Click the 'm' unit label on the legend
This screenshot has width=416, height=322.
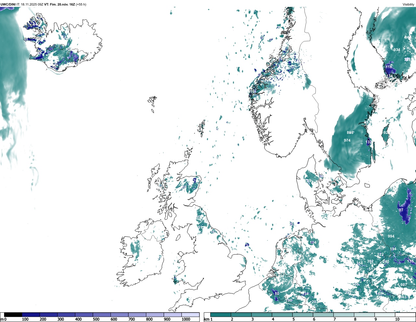tap(2, 319)
